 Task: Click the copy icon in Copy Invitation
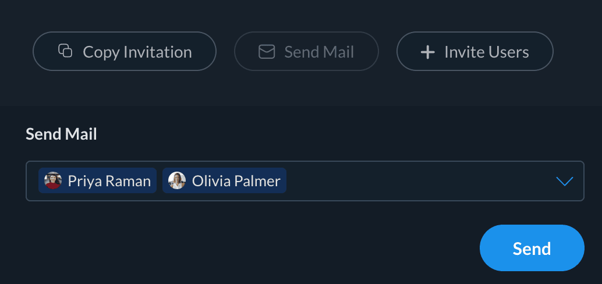[65, 51]
